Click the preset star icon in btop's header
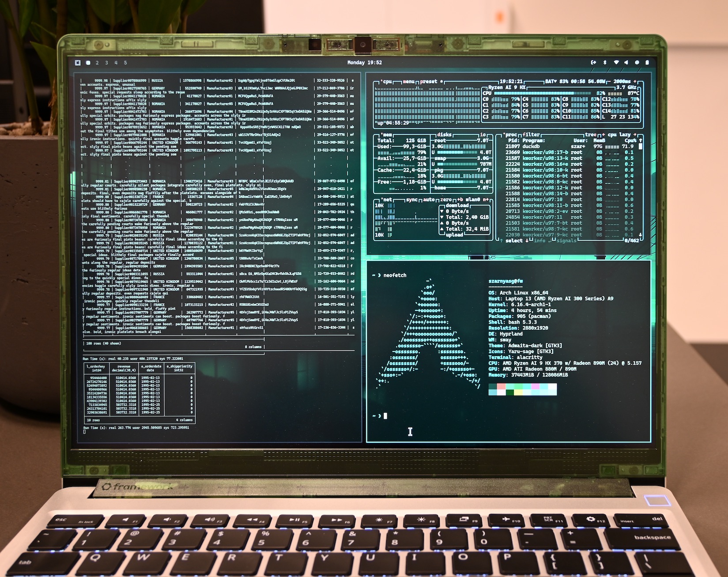728x577 pixels. (x=441, y=82)
